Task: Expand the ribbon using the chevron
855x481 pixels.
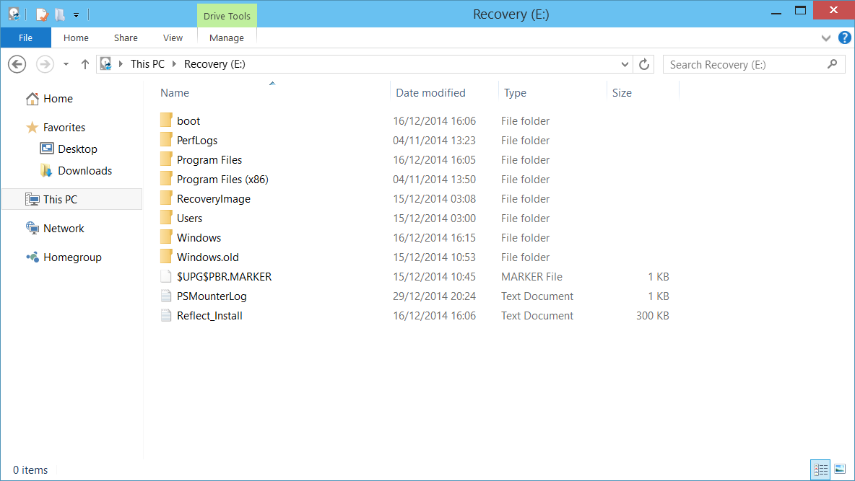Action: coord(825,37)
